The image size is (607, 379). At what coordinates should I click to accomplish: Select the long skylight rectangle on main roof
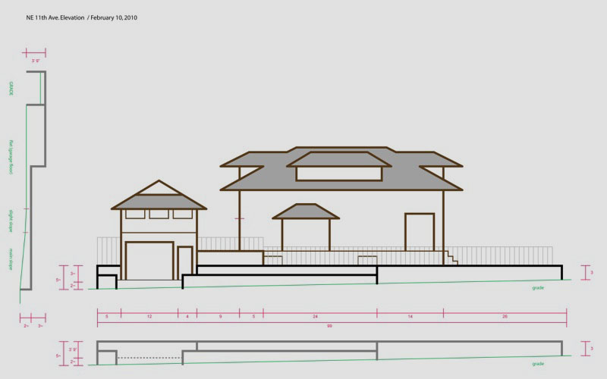(338, 174)
